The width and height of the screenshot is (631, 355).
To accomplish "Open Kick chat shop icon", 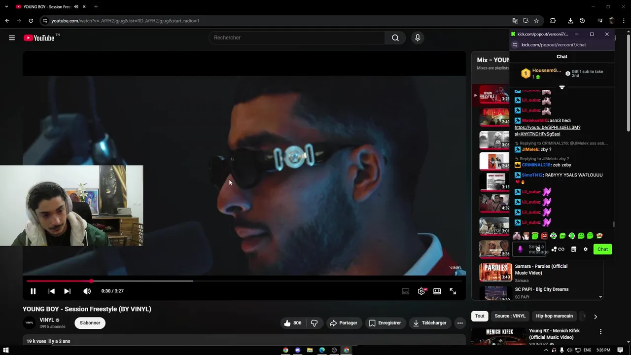I will (573, 249).
